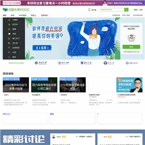
Task: Open the 管理 sidebar category
Action: pyautogui.click(x=14, y=29)
